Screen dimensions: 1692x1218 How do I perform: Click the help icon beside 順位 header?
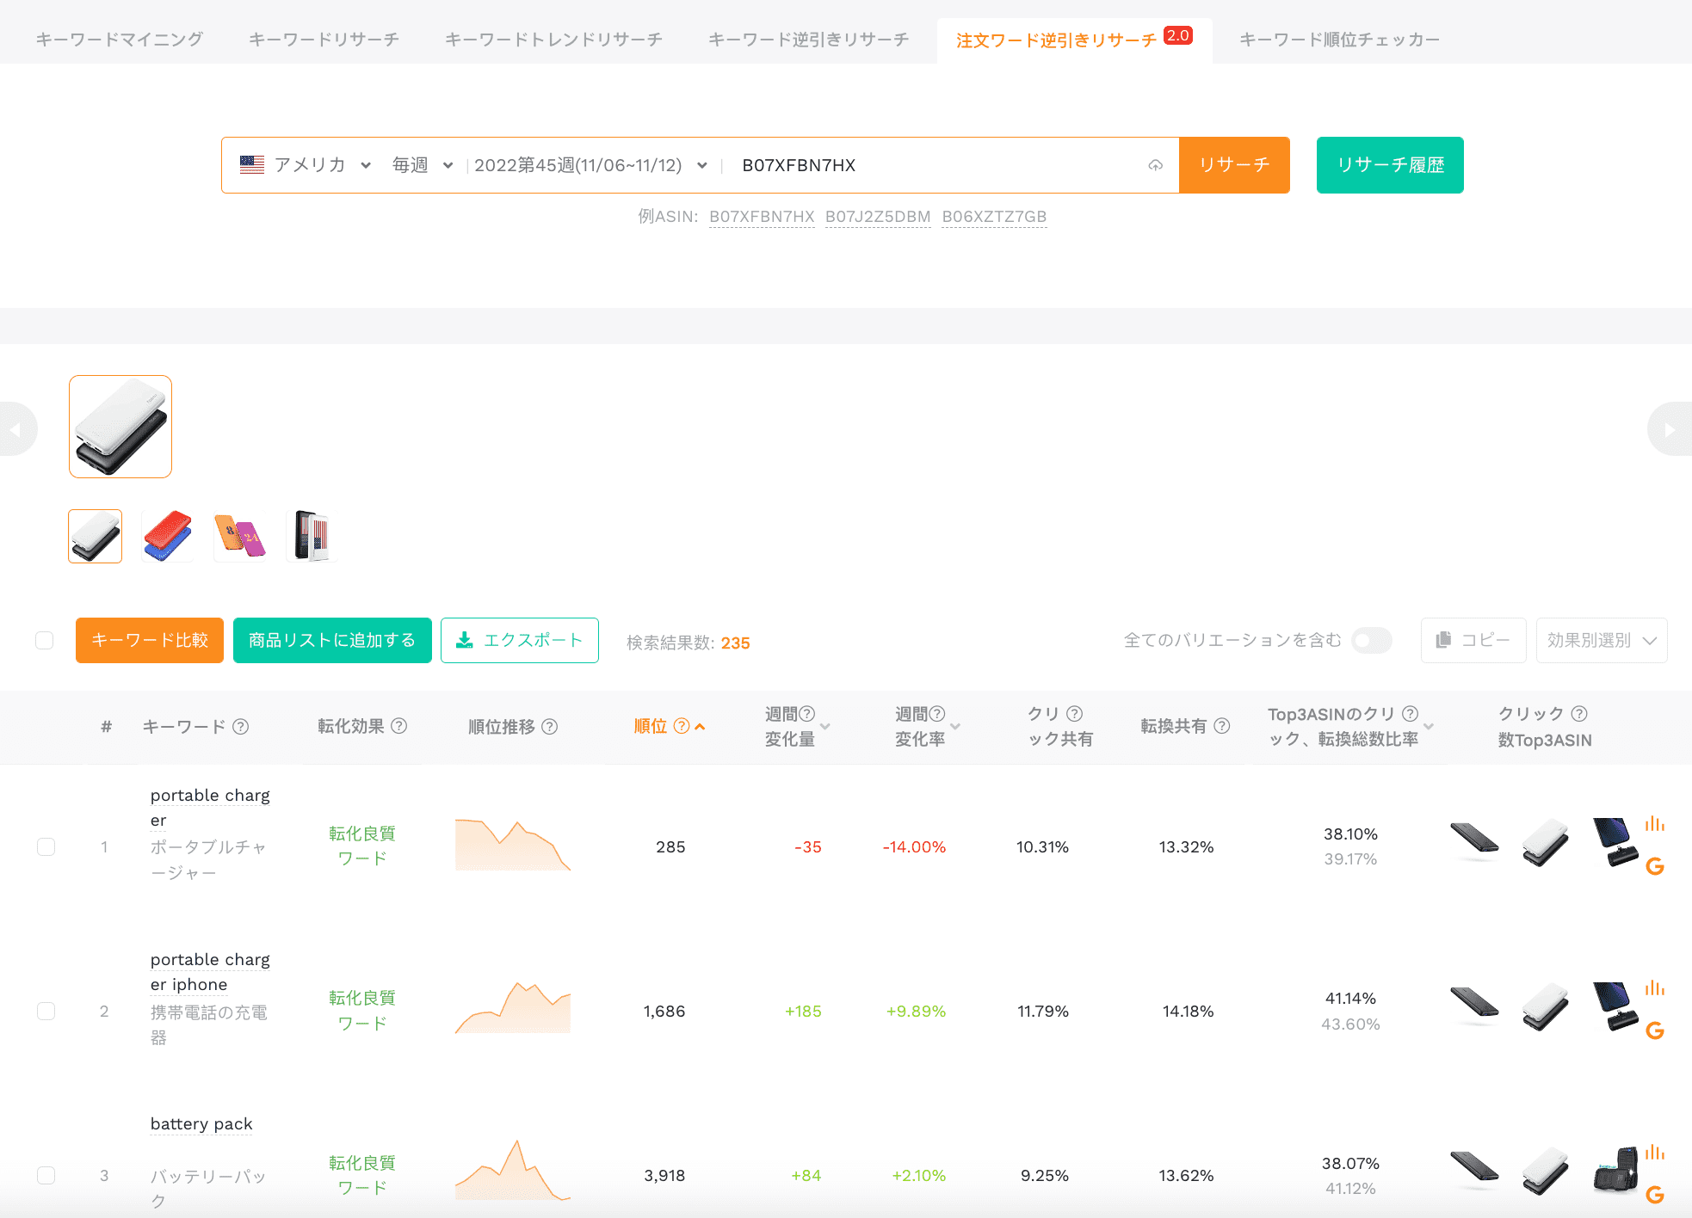(682, 726)
